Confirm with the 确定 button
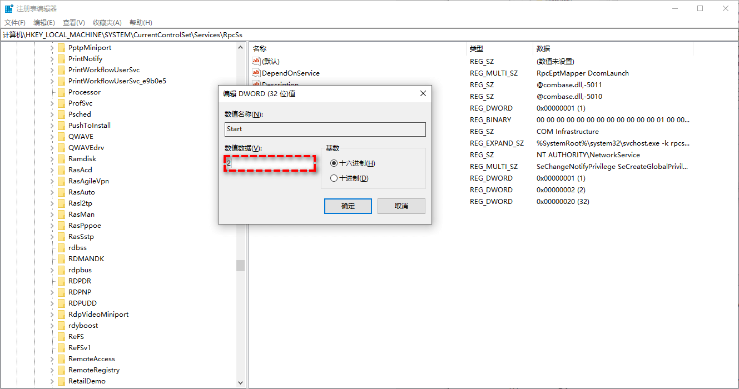 point(348,206)
